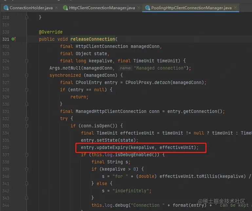Collapse the else fold marker at line 341

pyautogui.click(x=27, y=183)
